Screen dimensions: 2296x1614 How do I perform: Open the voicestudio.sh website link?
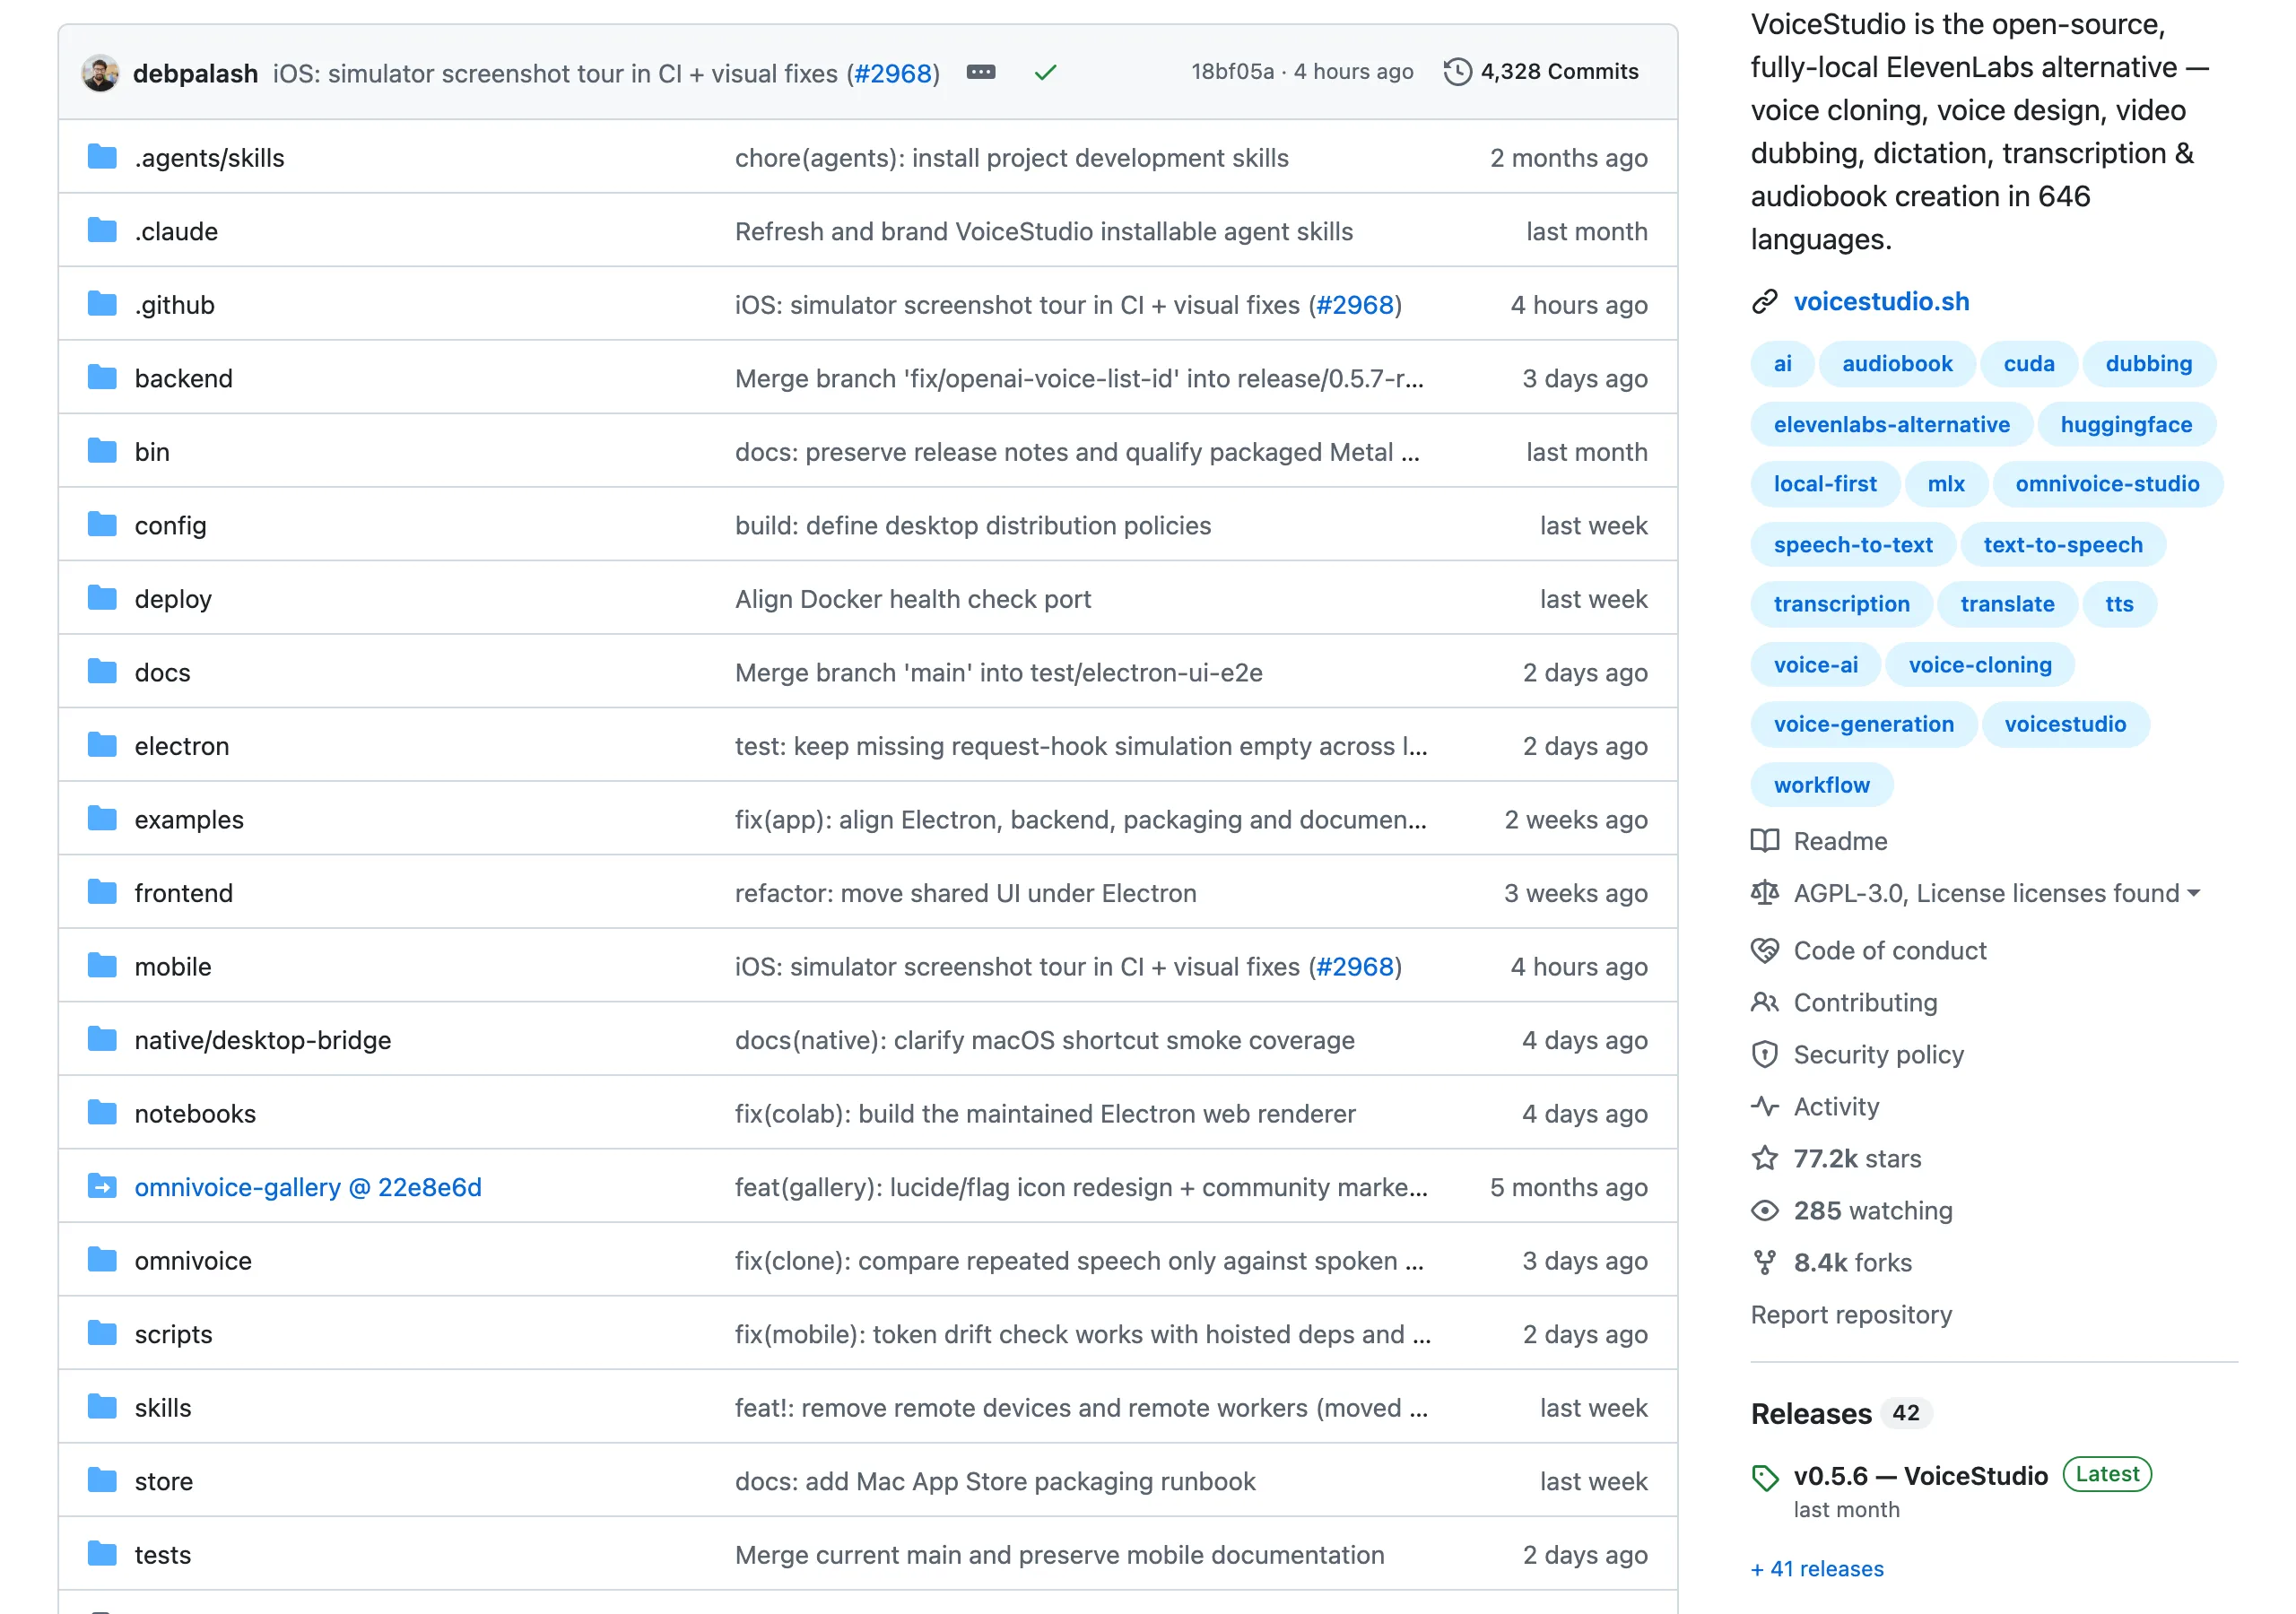click(x=1881, y=302)
